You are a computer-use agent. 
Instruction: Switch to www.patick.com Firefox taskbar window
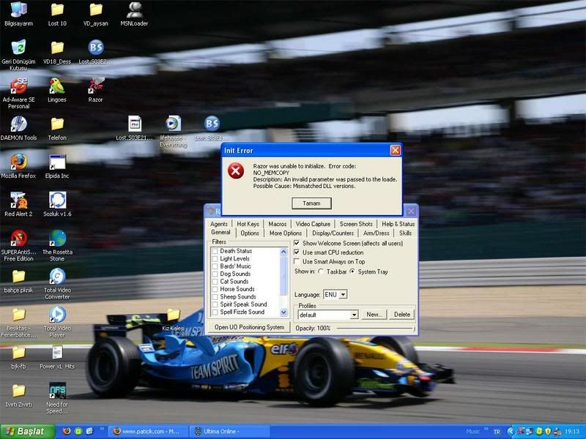click(x=148, y=432)
